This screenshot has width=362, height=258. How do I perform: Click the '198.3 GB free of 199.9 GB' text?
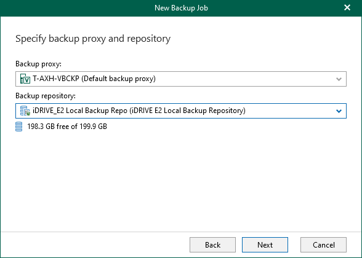point(67,127)
